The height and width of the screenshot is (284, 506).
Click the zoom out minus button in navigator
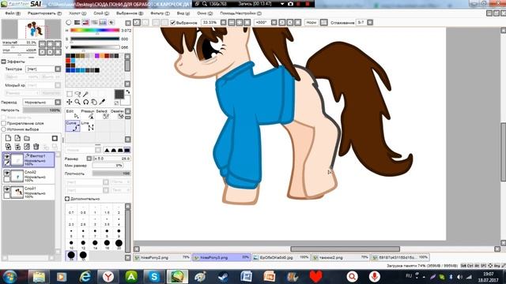click(x=42, y=43)
